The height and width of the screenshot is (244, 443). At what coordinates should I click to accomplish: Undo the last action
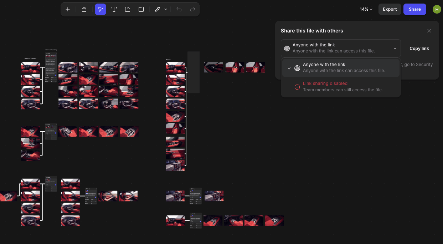179,9
